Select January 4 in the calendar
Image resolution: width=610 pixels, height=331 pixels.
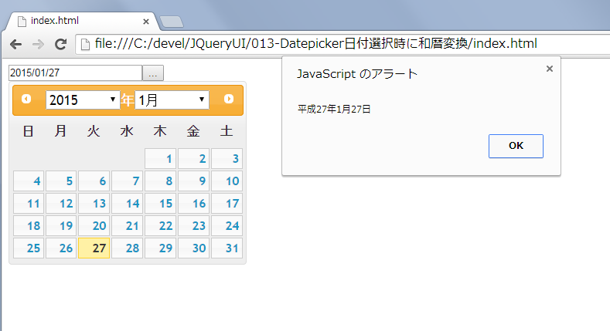pyautogui.click(x=29, y=181)
